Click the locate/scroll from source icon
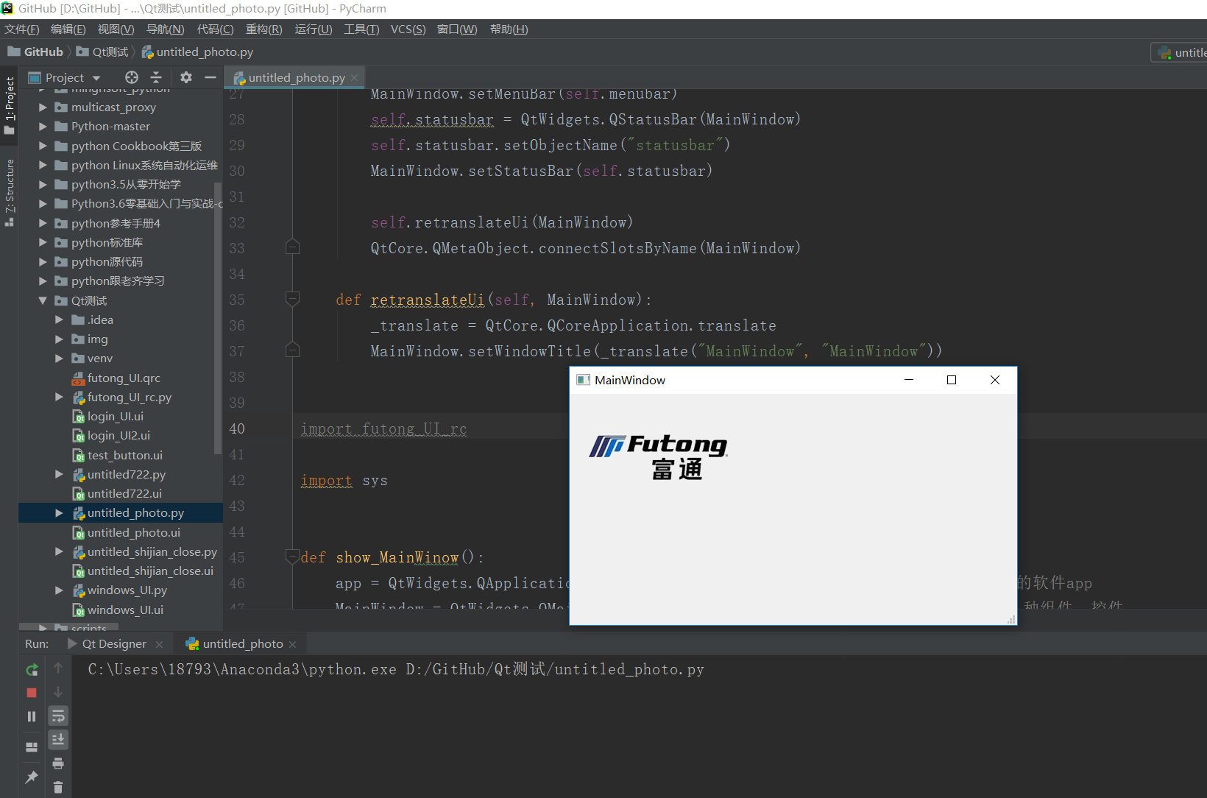This screenshot has height=798, width=1207. (x=132, y=77)
